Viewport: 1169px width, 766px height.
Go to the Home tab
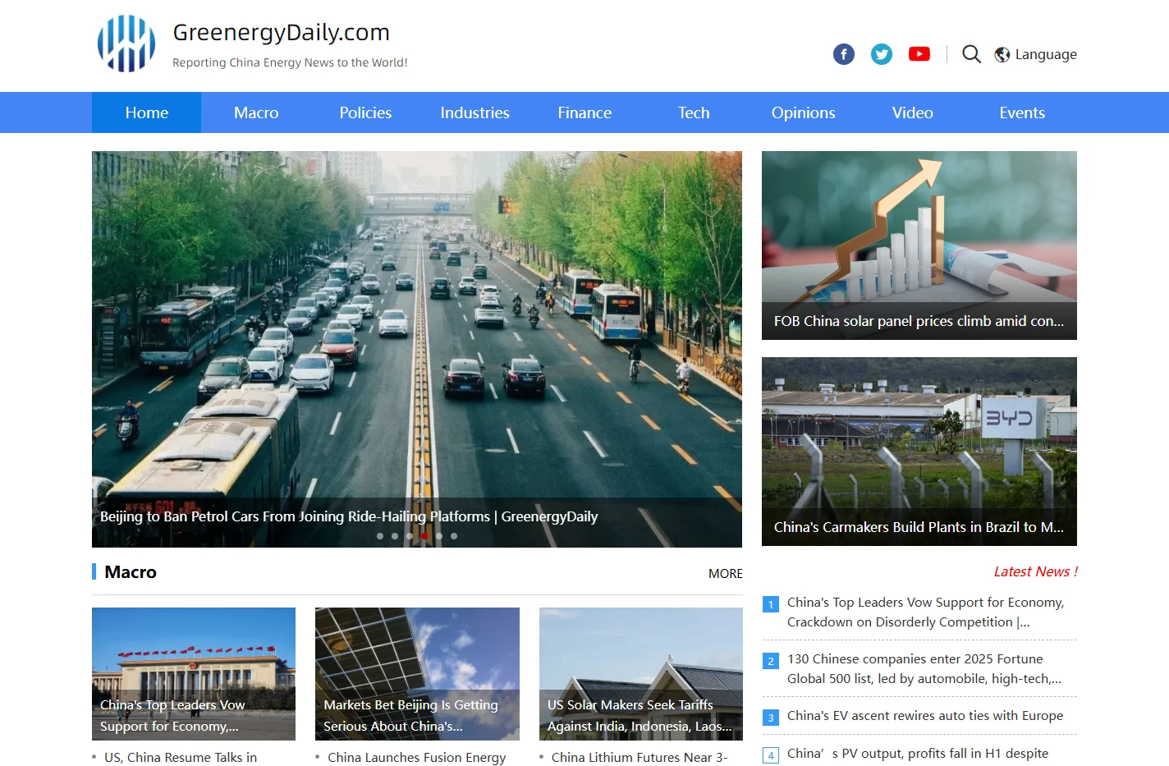tap(147, 112)
